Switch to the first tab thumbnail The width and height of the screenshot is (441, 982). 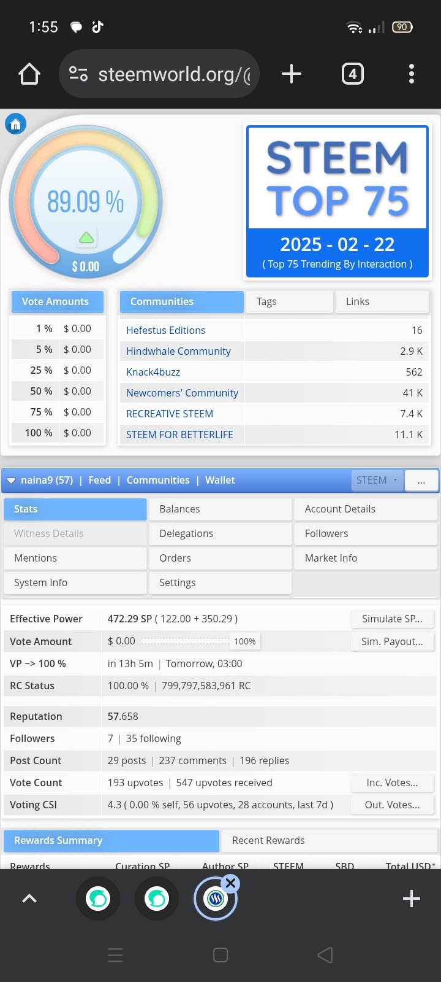[x=98, y=899]
